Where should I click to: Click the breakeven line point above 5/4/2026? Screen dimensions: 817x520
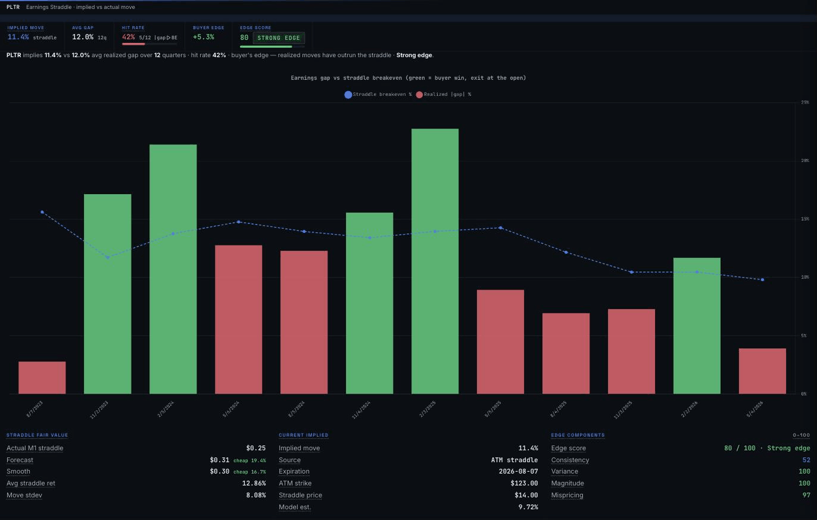(x=763, y=279)
